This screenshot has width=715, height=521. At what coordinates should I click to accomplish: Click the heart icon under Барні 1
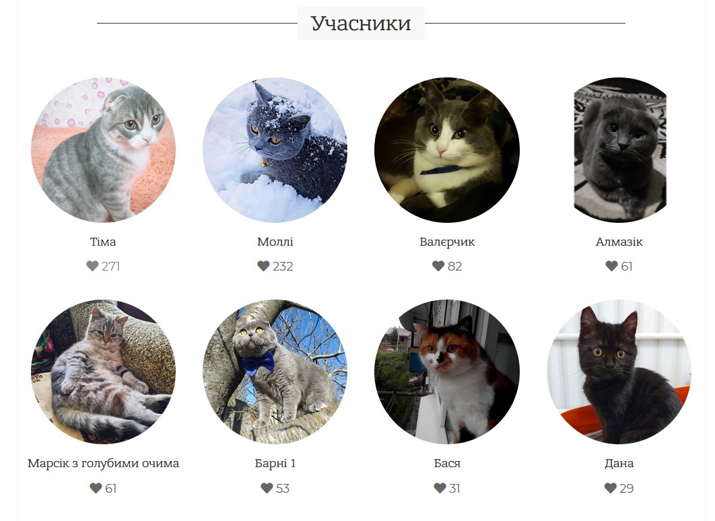(267, 488)
